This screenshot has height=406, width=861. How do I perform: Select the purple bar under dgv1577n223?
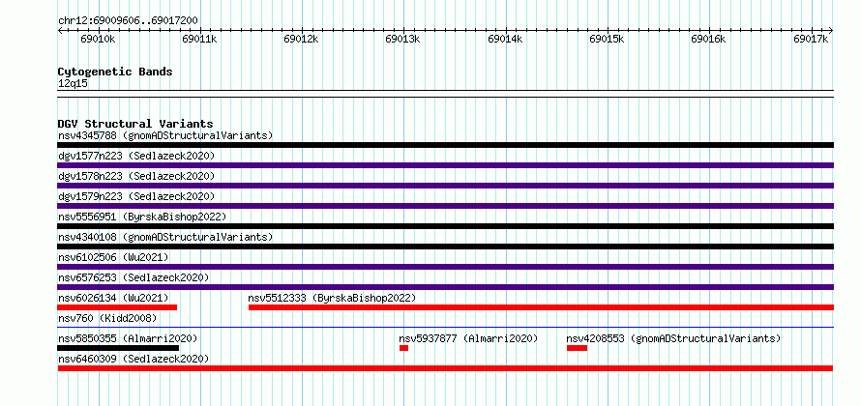pyautogui.click(x=446, y=165)
